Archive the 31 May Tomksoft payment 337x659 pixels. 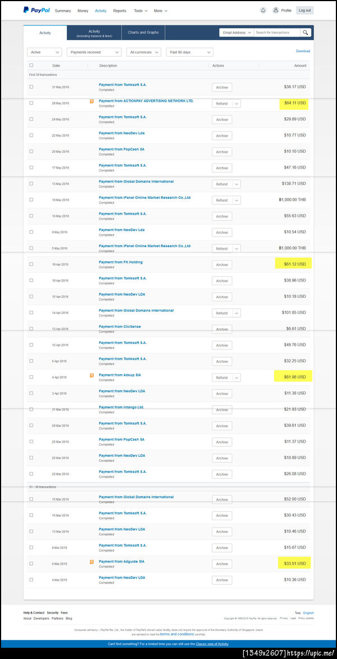point(222,88)
